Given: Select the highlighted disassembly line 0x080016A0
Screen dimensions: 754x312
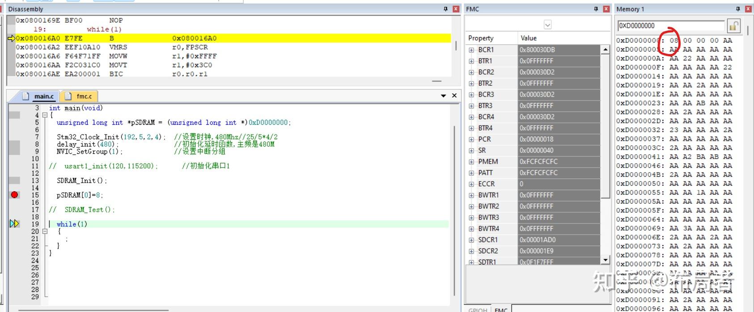Looking at the screenshot, I should coord(233,38).
